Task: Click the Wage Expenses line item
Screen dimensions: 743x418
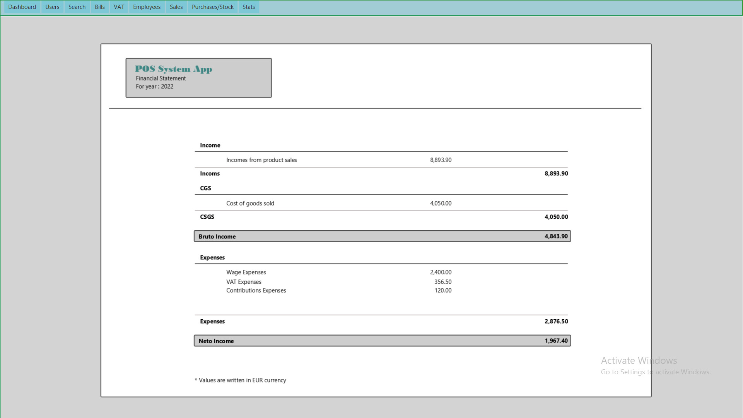Action: coord(246,272)
